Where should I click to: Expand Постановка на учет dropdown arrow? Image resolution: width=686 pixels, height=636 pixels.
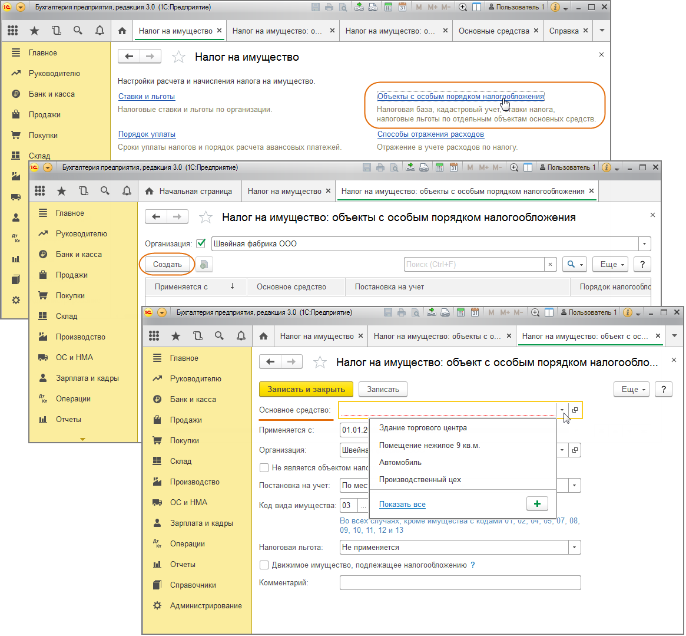[x=575, y=485]
